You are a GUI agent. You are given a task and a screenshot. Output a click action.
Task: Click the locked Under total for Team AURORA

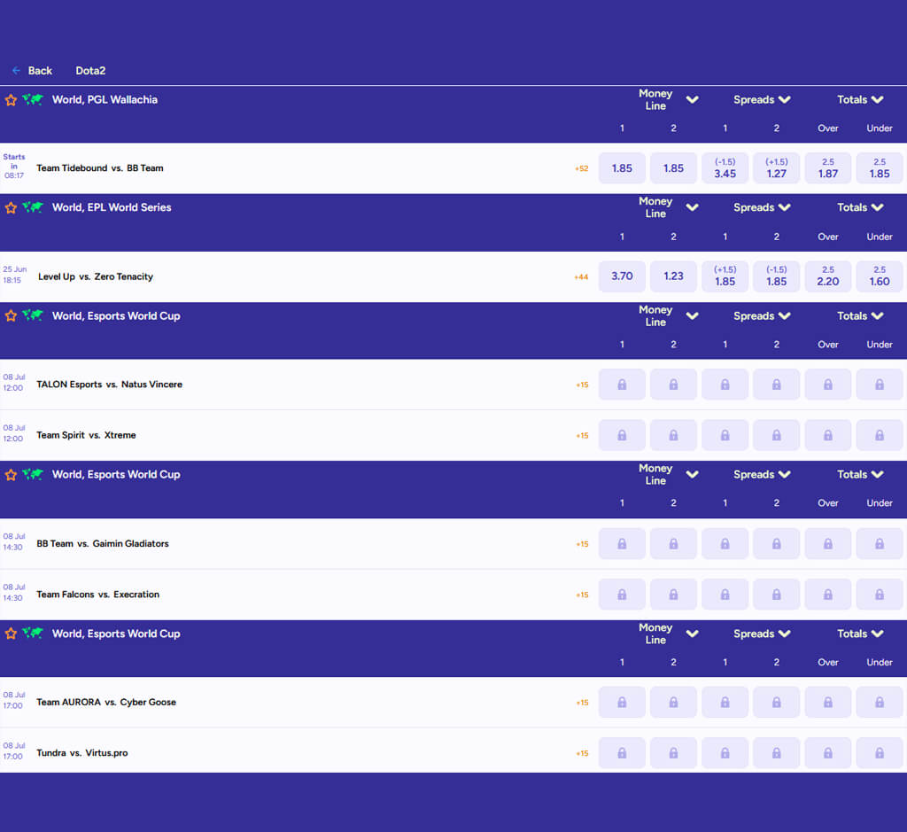tap(880, 703)
